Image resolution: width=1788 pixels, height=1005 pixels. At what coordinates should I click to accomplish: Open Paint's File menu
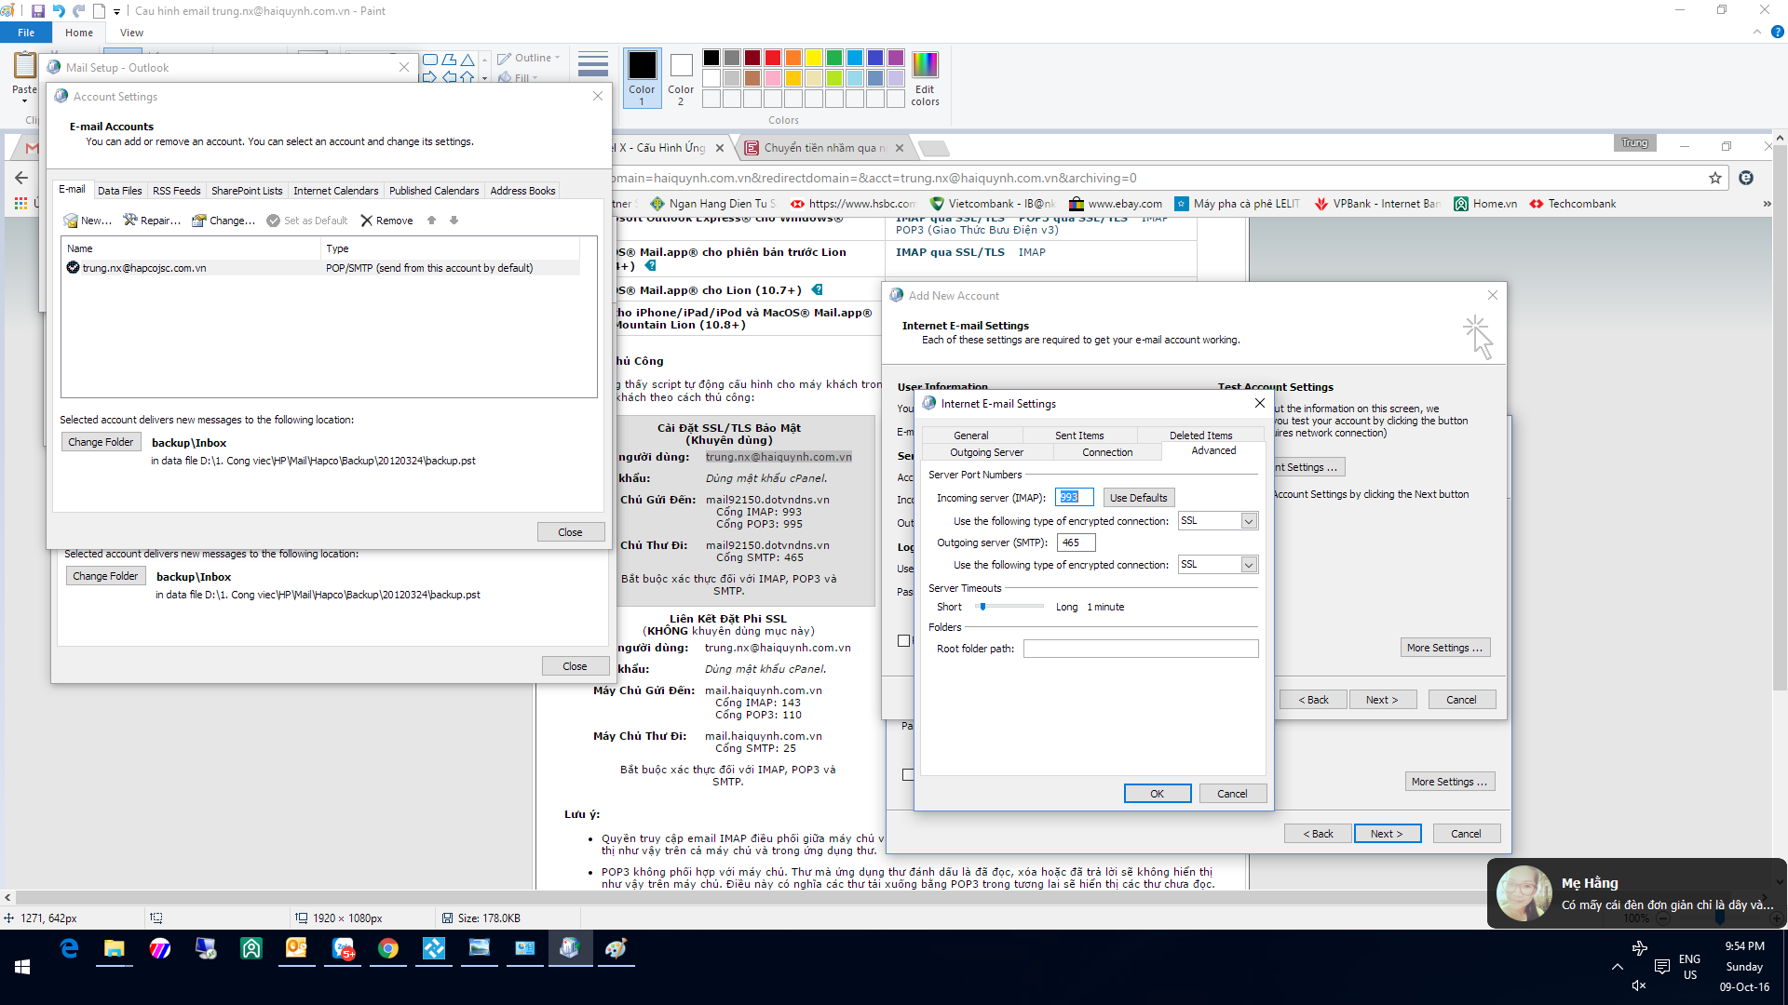point(26,33)
